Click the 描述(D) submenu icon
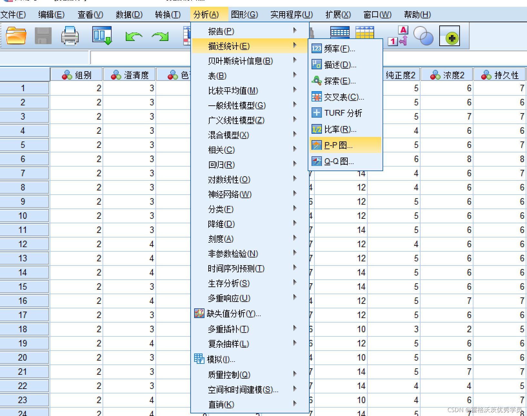Image resolution: width=527 pixels, height=416 pixels. tap(316, 64)
